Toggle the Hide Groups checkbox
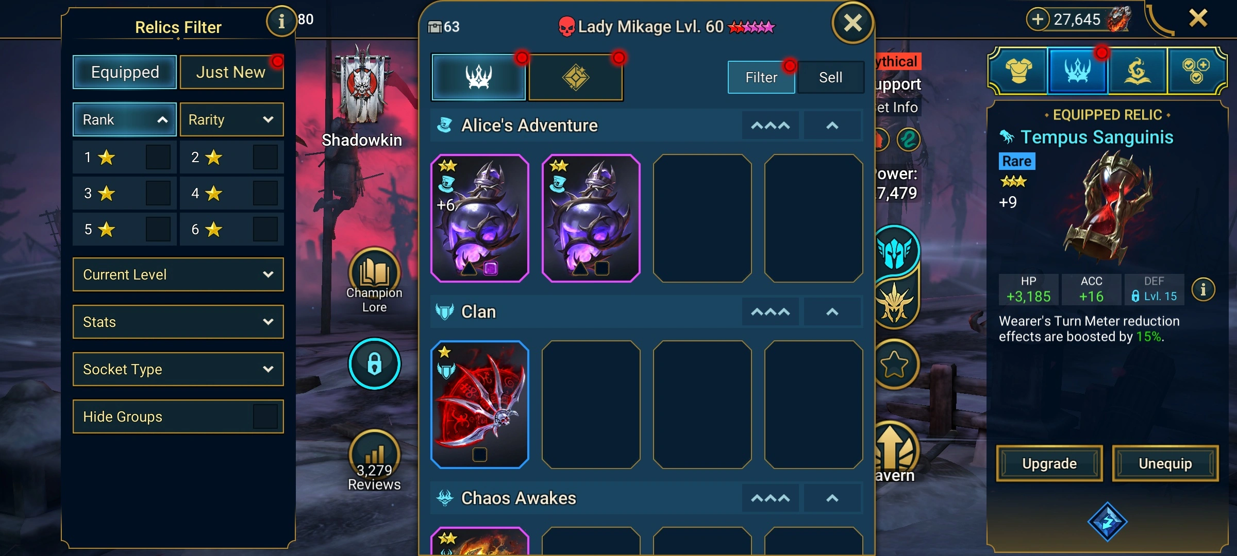Viewport: 1237px width, 556px height. [265, 416]
